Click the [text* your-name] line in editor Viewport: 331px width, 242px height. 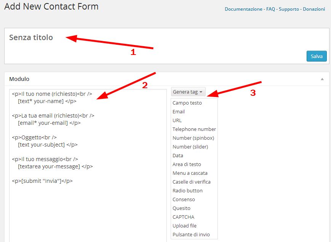(47, 101)
